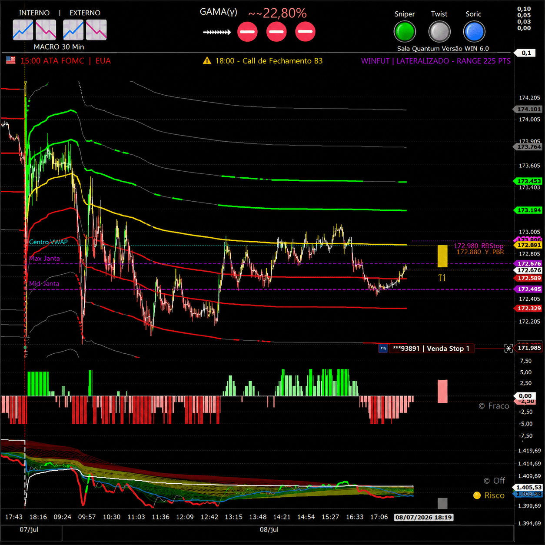This screenshot has width=545, height=545.
Task: Toggle the gray Twist indicator light
Action: click(x=439, y=32)
